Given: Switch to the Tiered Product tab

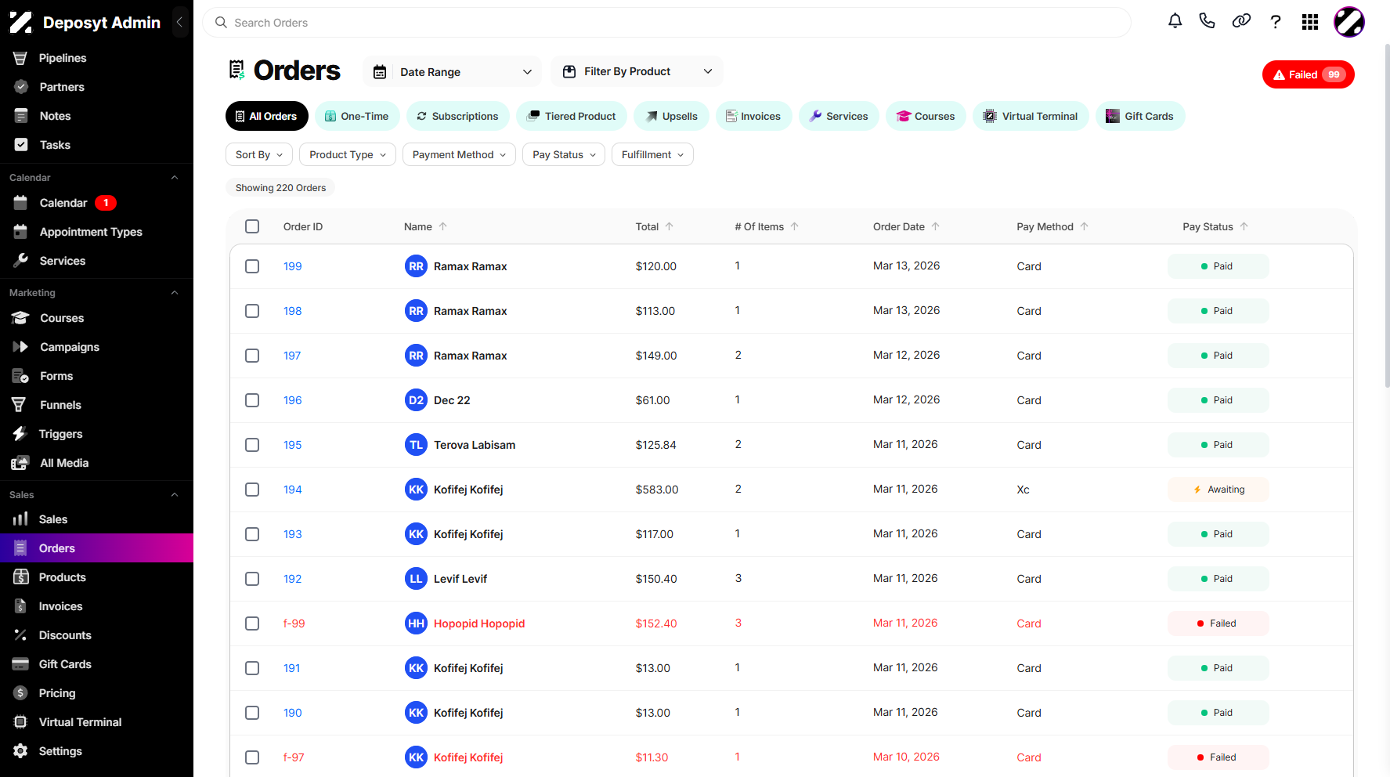Looking at the screenshot, I should tap(572, 116).
